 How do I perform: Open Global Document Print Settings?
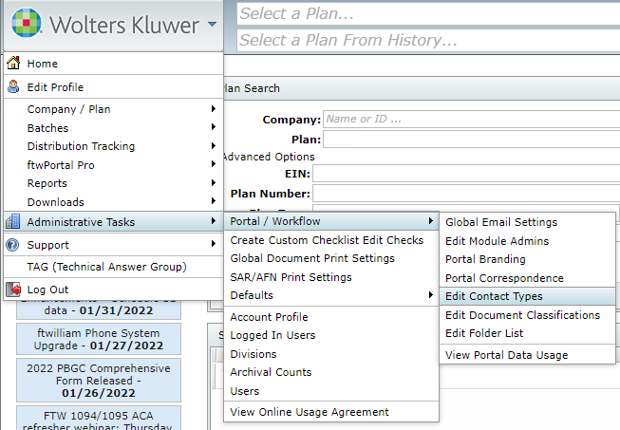331,258
